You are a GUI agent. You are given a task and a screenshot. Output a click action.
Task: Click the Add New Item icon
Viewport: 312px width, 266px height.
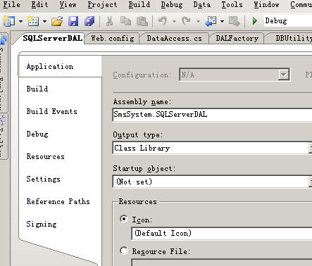click(33, 21)
